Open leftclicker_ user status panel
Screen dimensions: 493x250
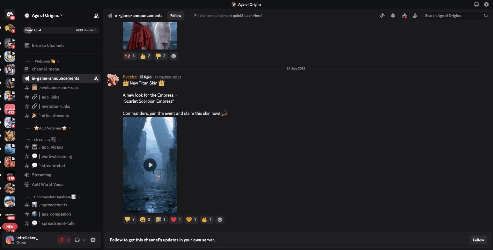[29, 240]
